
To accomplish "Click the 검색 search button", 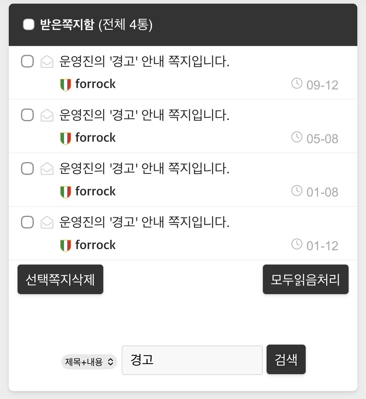I will (x=286, y=359).
